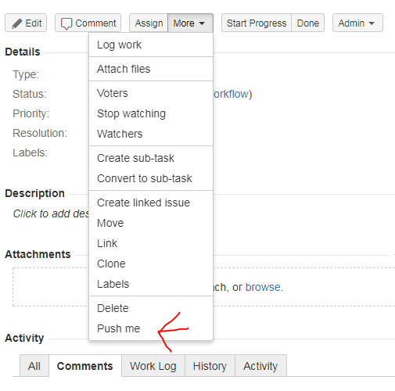Click the Push me menu item
The height and width of the screenshot is (391, 395).
coord(151,328)
